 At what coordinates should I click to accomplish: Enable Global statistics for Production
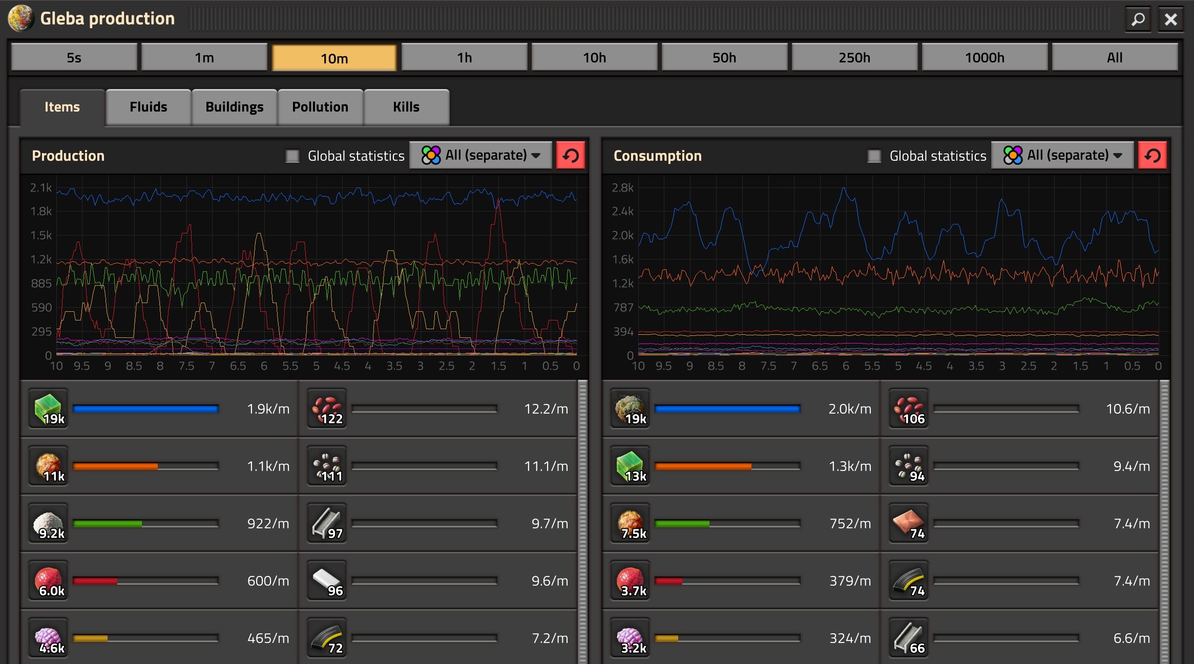pos(292,156)
